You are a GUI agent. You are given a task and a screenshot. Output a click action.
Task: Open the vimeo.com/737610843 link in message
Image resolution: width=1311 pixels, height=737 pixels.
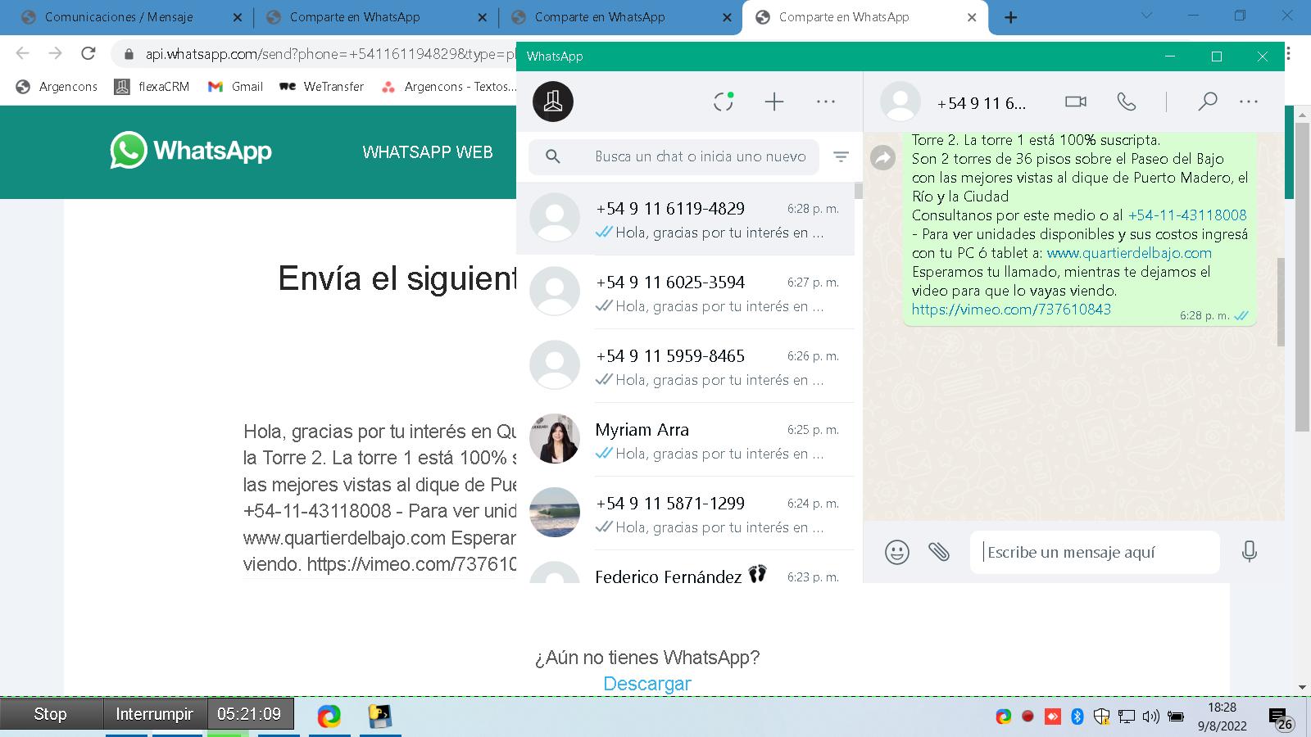pos(1011,309)
